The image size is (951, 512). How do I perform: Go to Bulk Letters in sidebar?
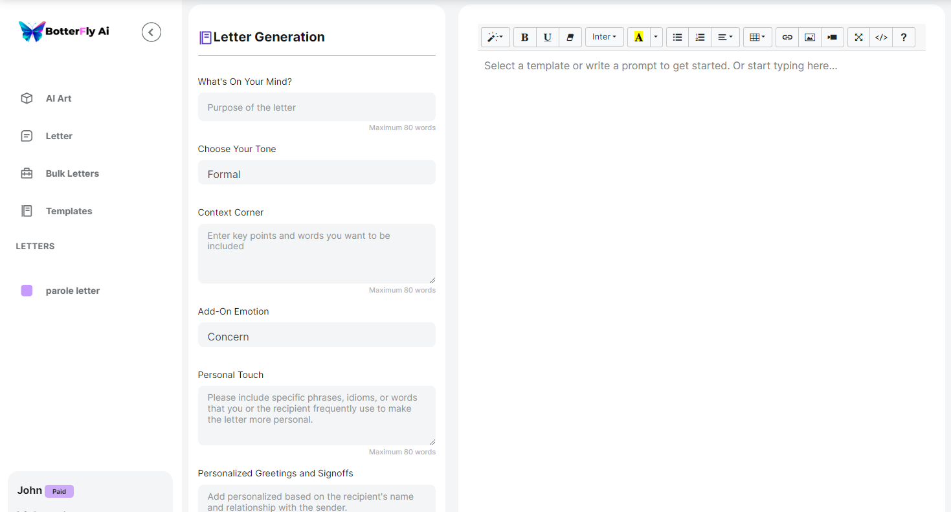click(x=72, y=173)
